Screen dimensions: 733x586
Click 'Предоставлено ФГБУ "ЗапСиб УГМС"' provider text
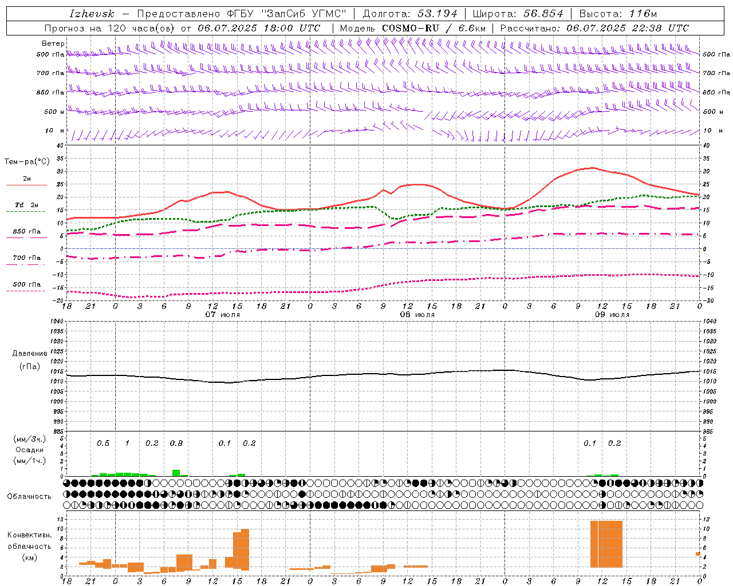(242, 14)
